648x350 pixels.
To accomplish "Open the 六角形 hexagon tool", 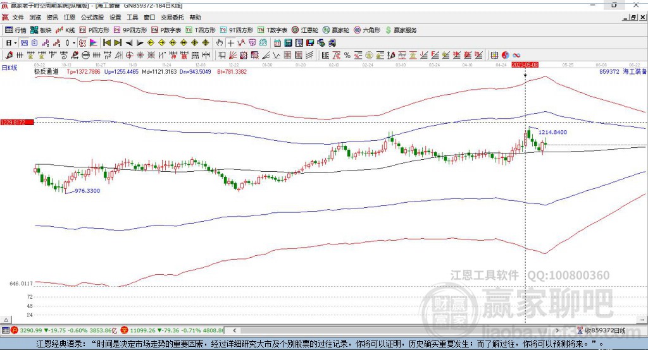I will pos(367,30).
